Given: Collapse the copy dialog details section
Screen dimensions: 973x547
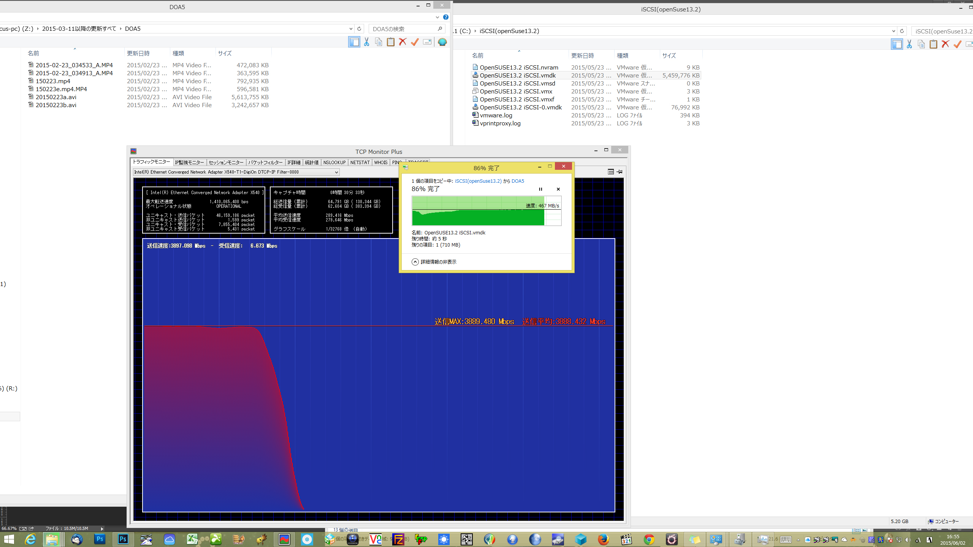Looking at the screenshot, I should (415, 262).
